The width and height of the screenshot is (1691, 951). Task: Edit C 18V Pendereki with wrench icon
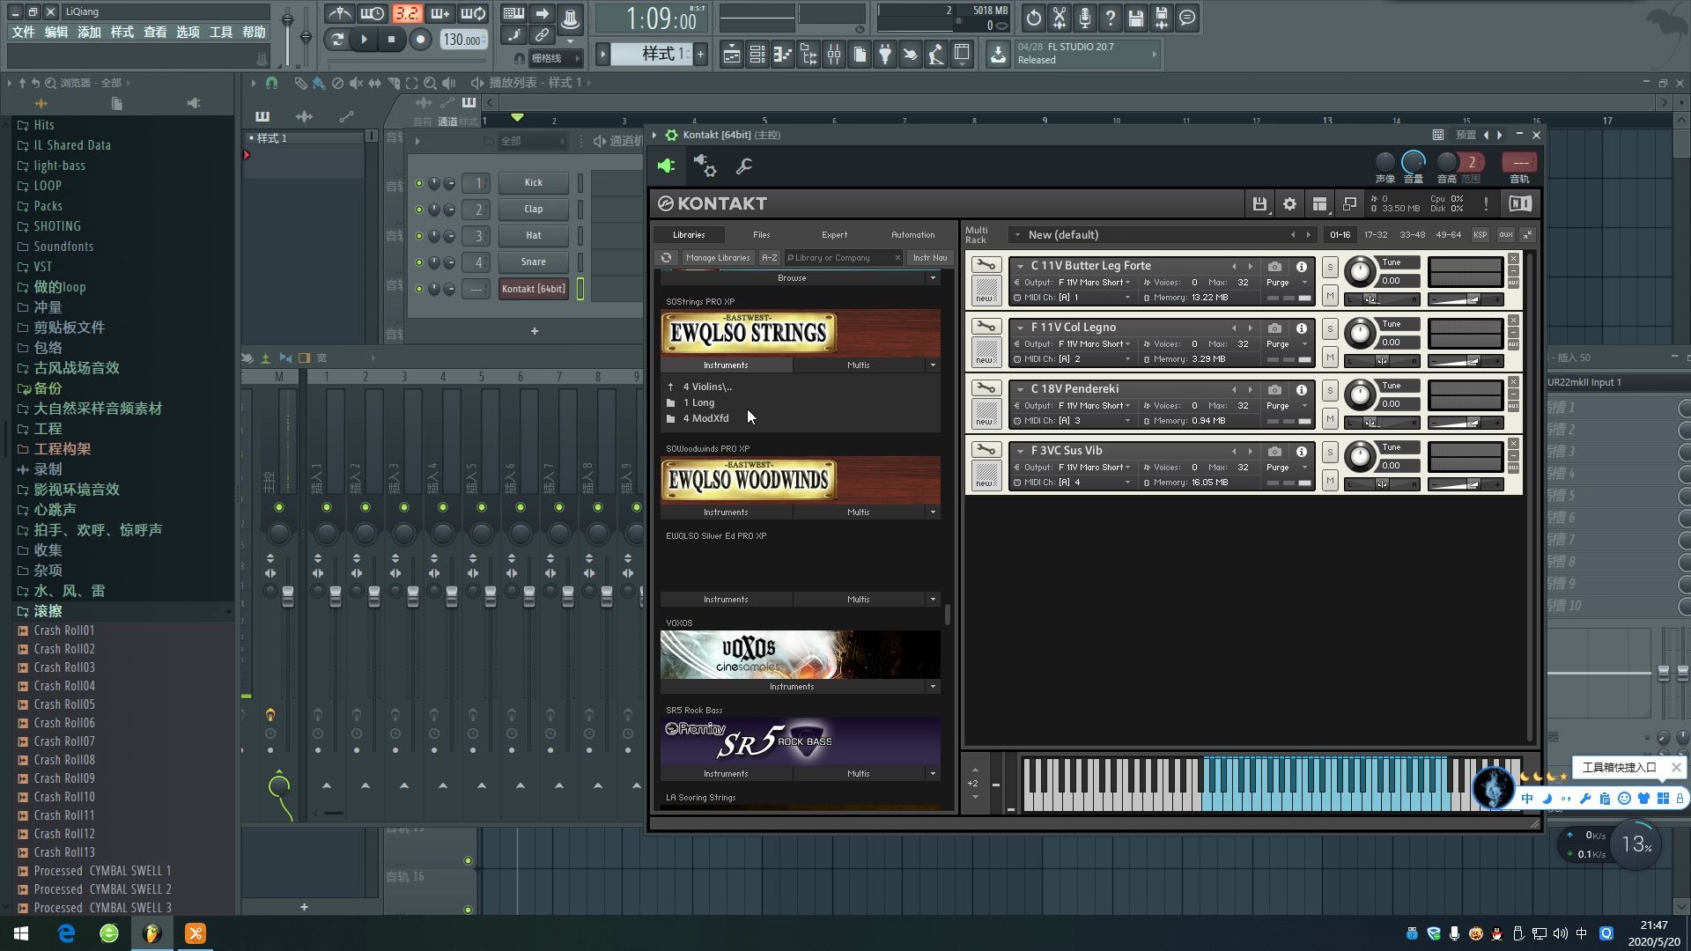(986, 388)
